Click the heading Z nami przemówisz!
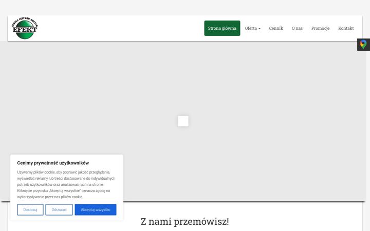 pyautogui.click(x=185, y=222)
